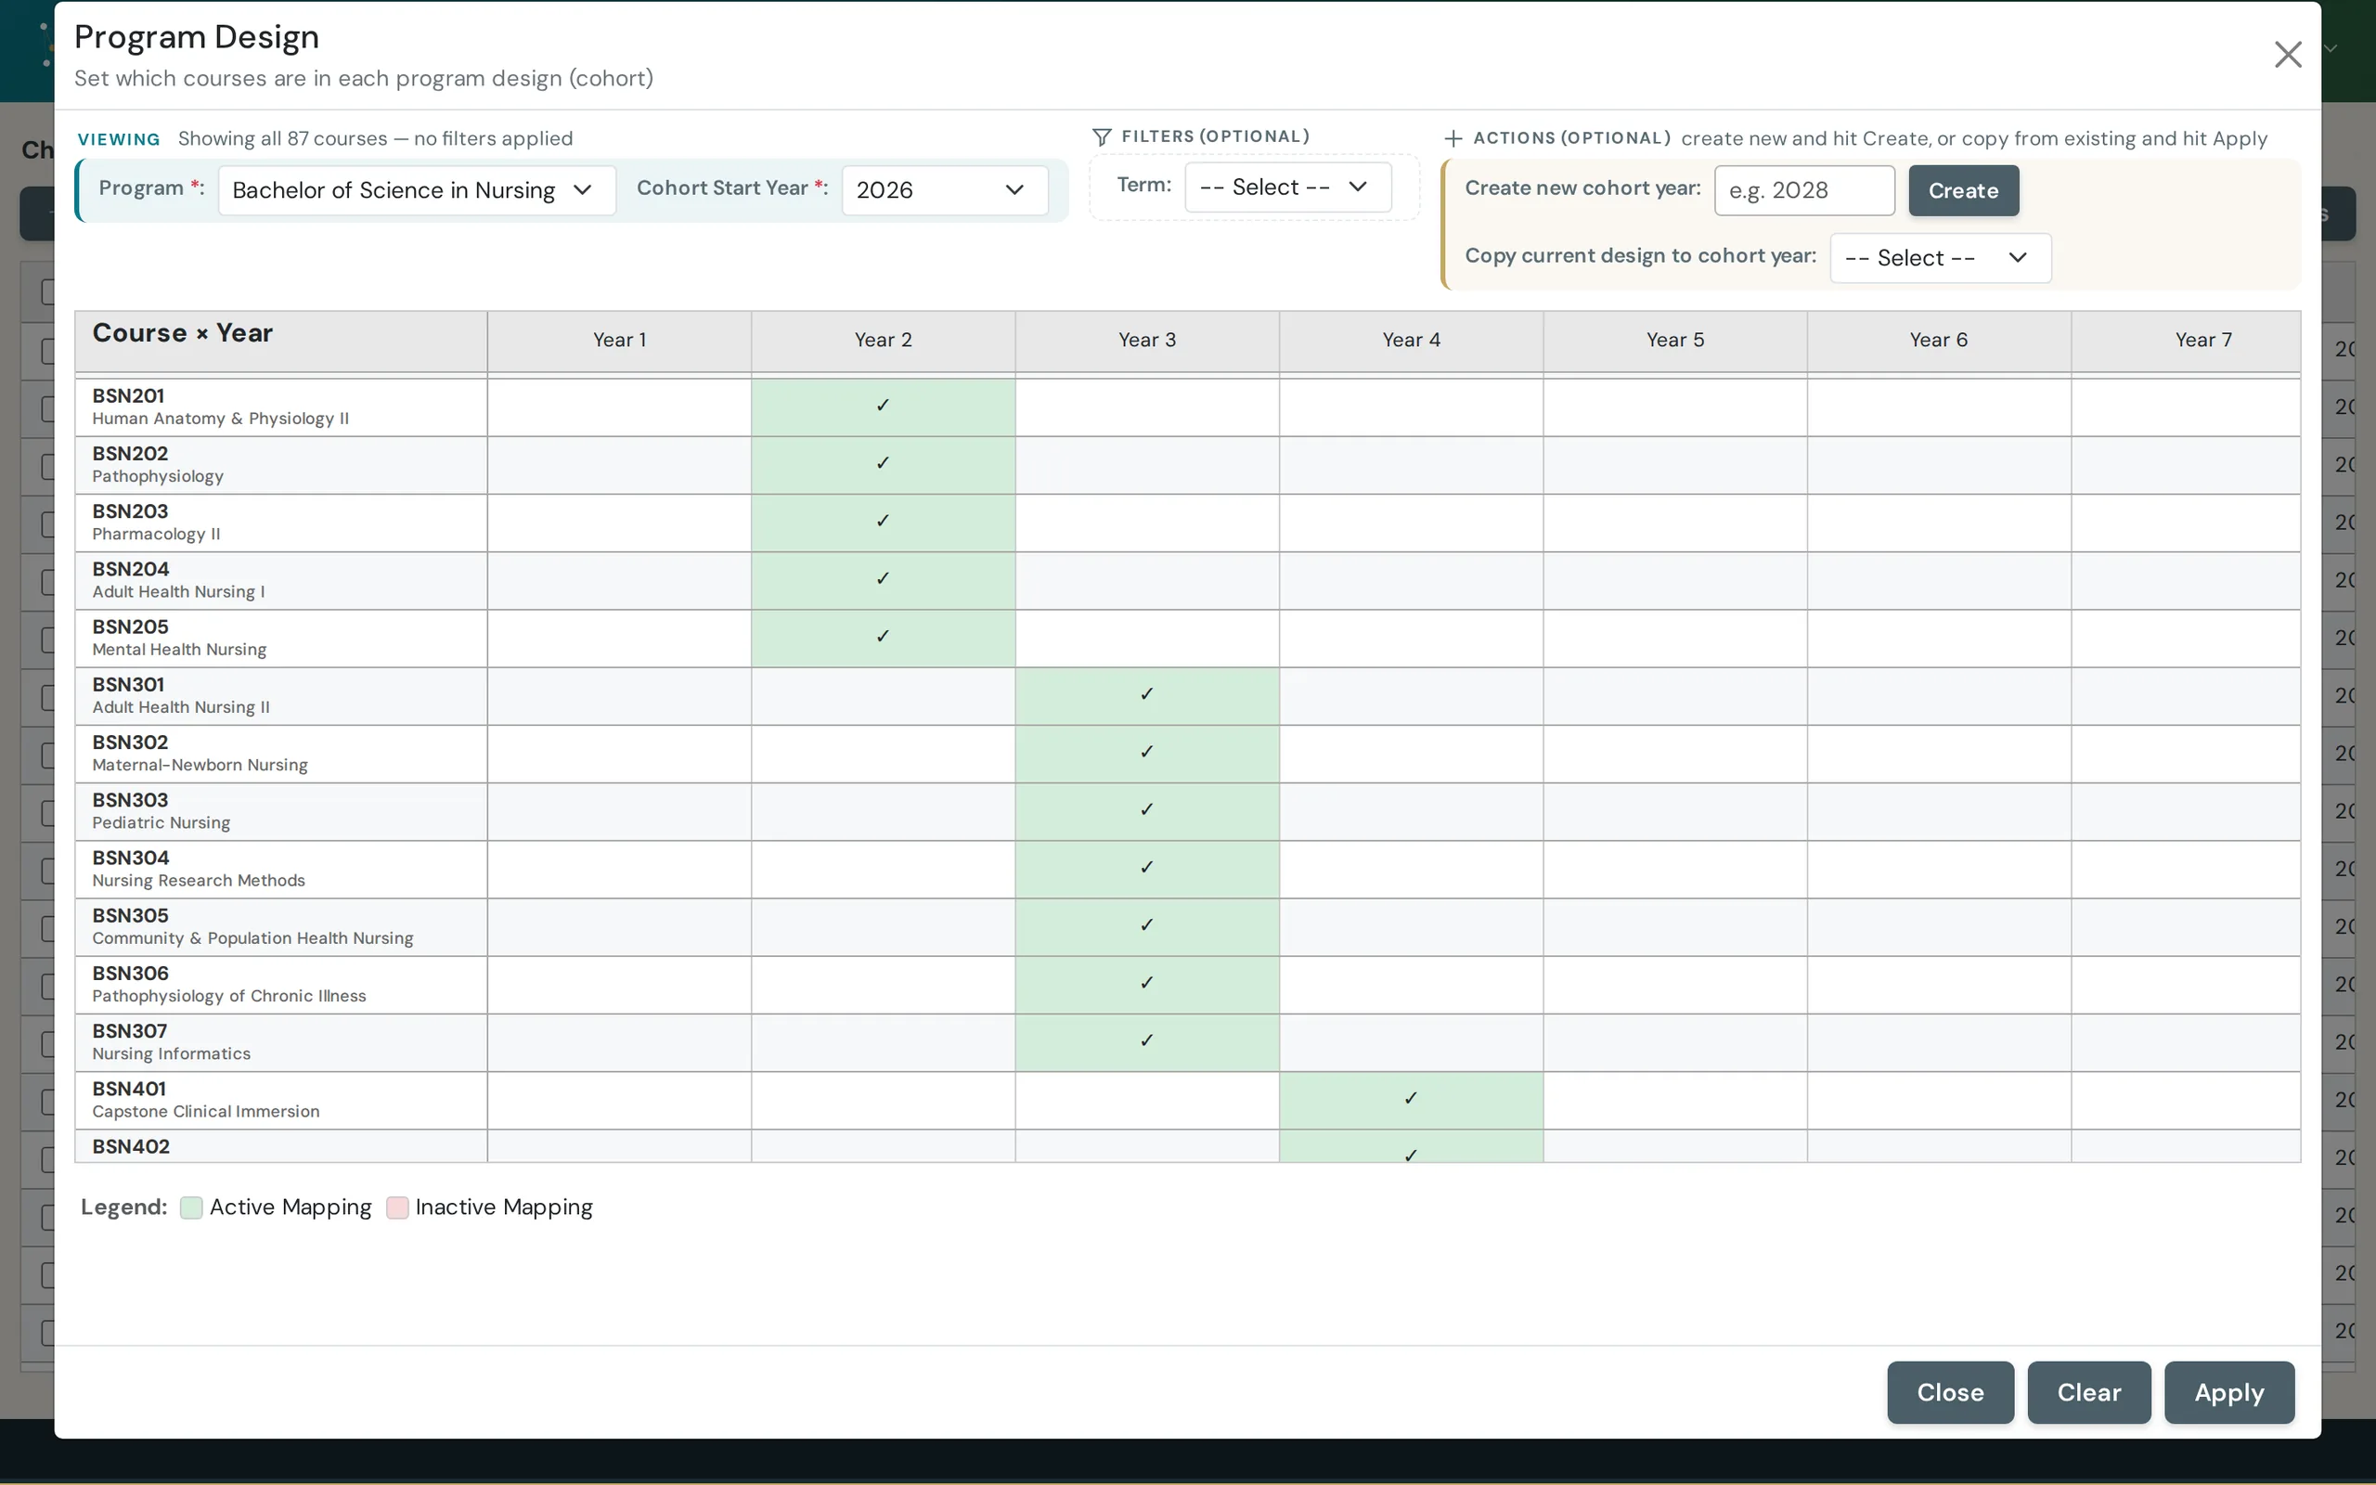Click the empty BSN201 Year 1 cell
Viewport: 2376px width, 1485px height.
pyautogui.click(x=620, y=407)
